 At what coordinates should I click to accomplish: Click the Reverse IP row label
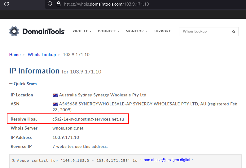pos(21,147)
